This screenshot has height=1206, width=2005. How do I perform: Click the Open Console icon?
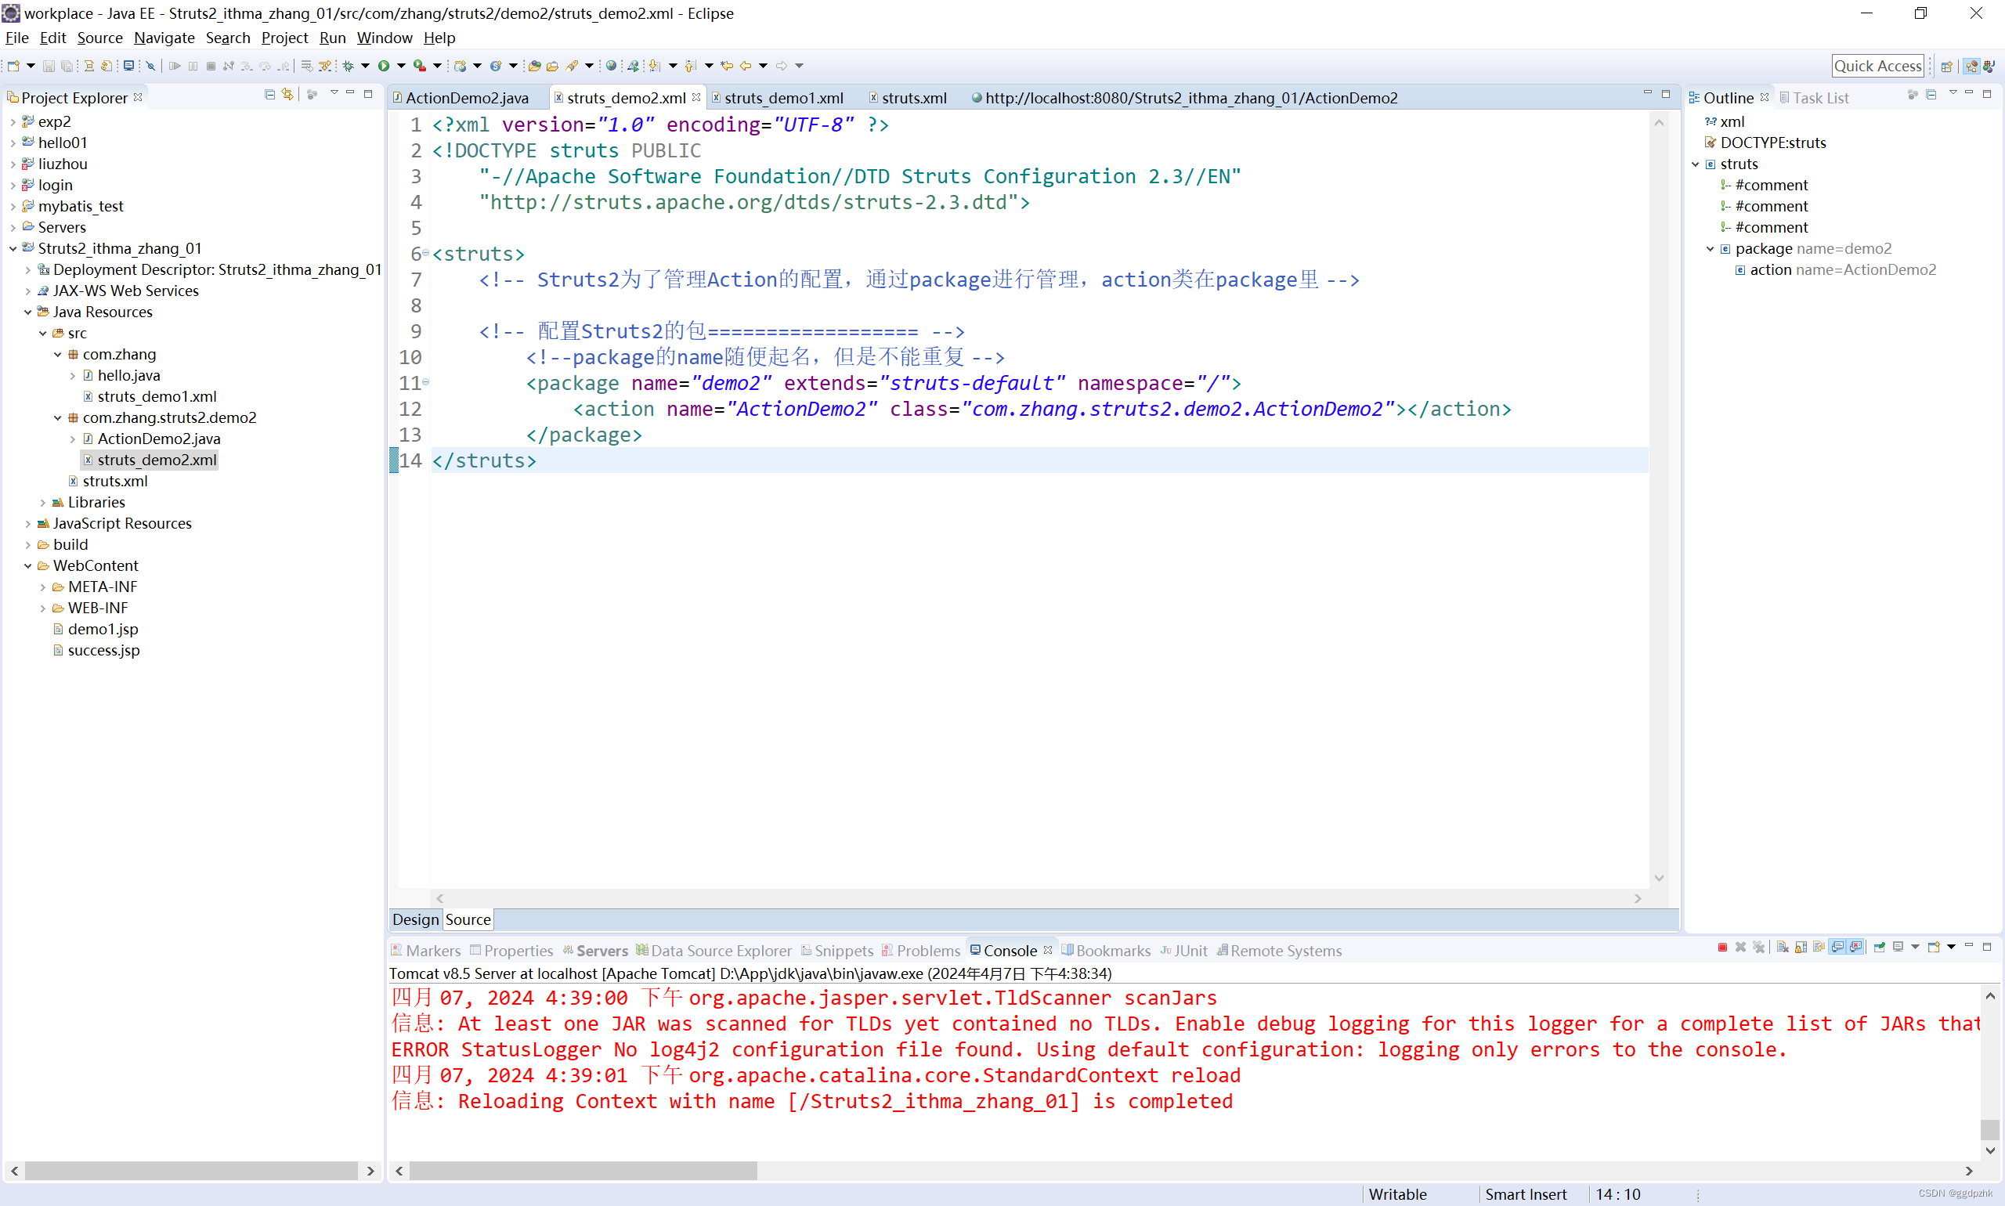pyautogui.click(x=1934, y=947)
